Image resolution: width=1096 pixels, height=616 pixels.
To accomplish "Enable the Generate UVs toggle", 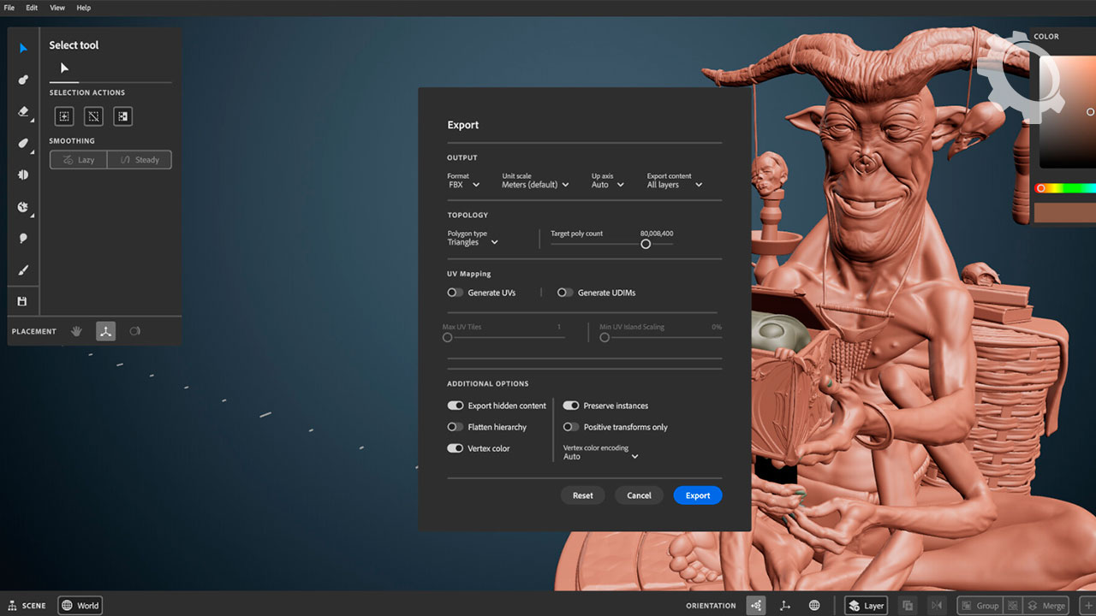I will pos(455,293).
